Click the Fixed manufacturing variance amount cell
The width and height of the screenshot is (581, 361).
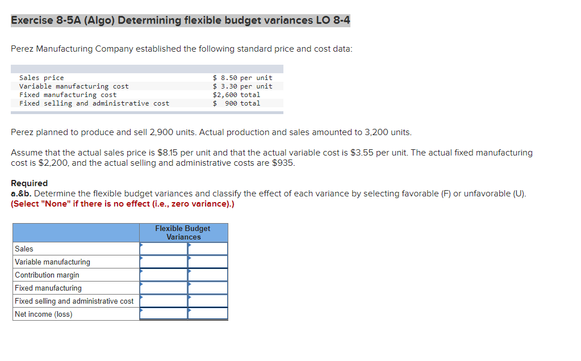(x=163, y=288)
